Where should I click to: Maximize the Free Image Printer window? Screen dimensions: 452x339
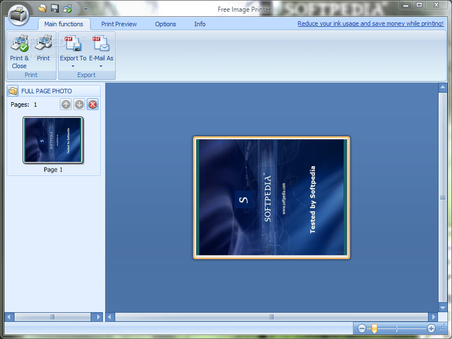(x=419, y=5)
